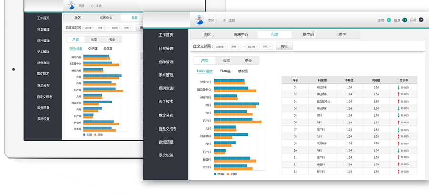Screen dimensions: 429x195
Task: Open the 任务 badge showing 7
Action: click(421, 21)
